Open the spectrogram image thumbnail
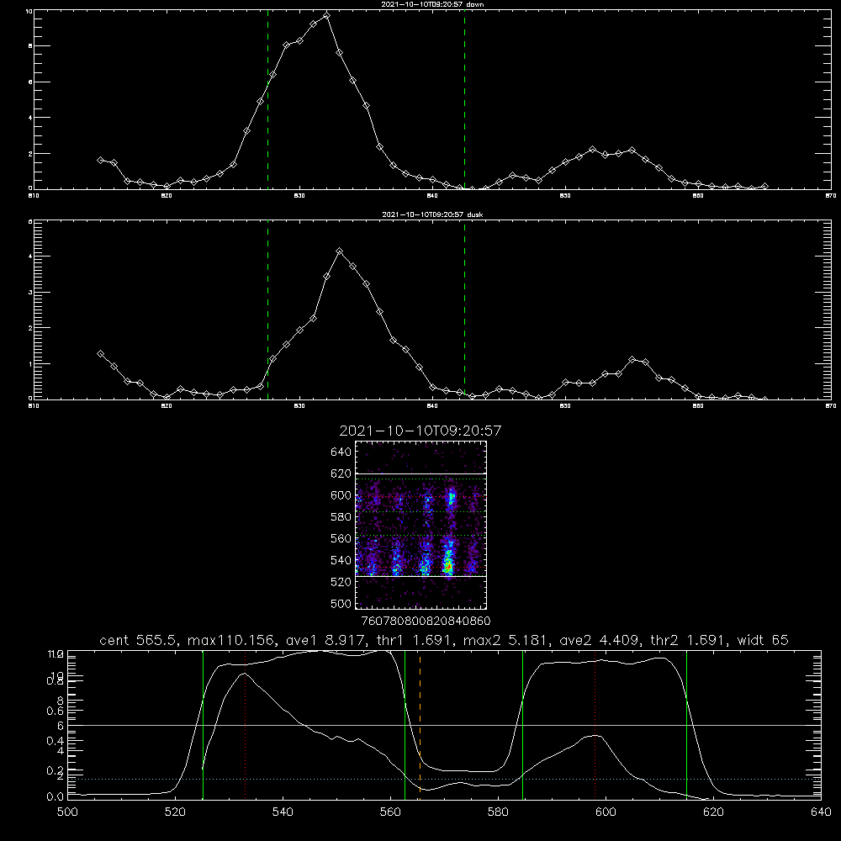Image resolution: width=841 pixels, height=841 pixels. click(420, 525)
